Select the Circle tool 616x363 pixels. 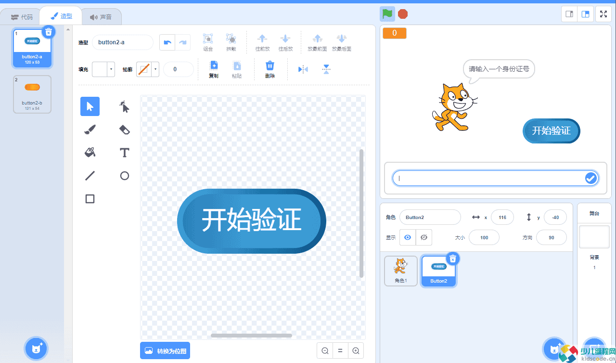[x=124, y=176]
